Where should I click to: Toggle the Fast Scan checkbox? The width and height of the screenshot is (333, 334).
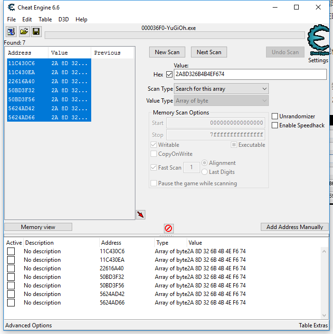pos(153,167)
